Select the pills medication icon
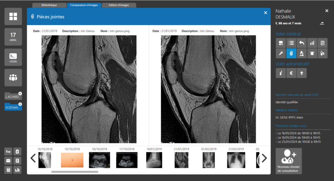The width and height of the screenshot is (334, 181). pyautogui.click(x=323, y=53)
